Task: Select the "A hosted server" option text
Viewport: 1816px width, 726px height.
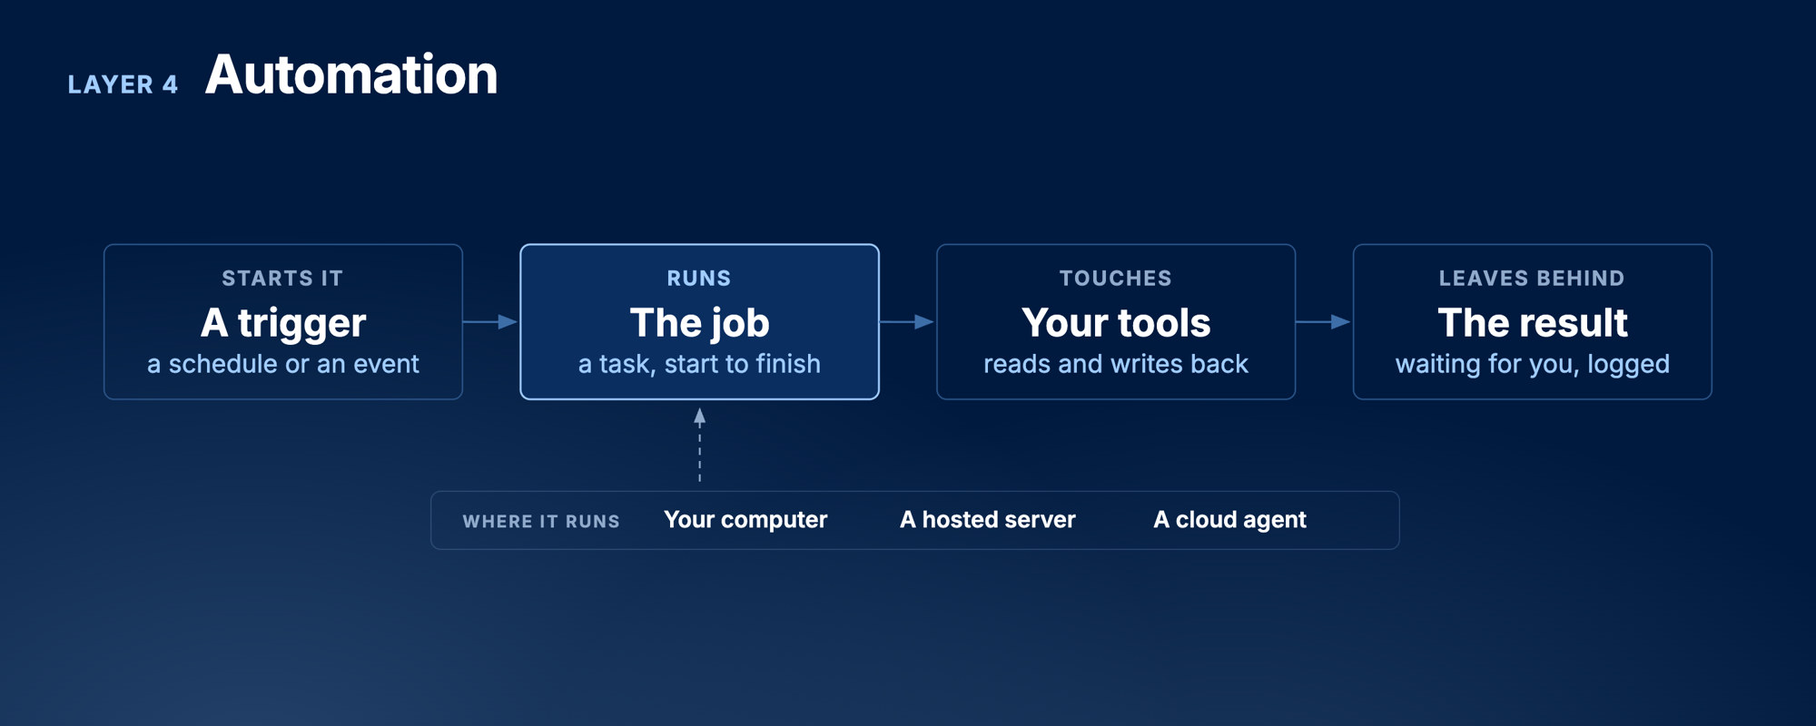Action: 988,520
